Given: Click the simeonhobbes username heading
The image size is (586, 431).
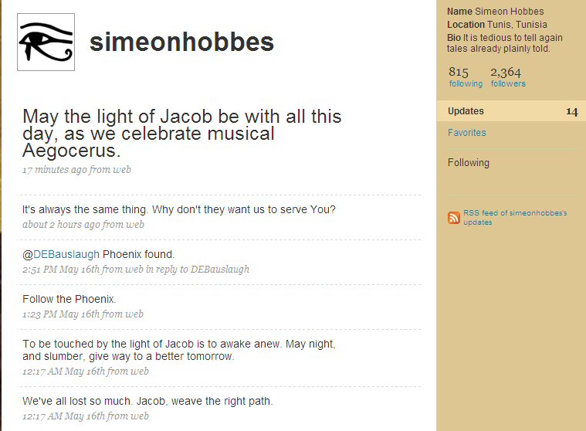Looking at the screenshot, I should (x=181, y=42).
